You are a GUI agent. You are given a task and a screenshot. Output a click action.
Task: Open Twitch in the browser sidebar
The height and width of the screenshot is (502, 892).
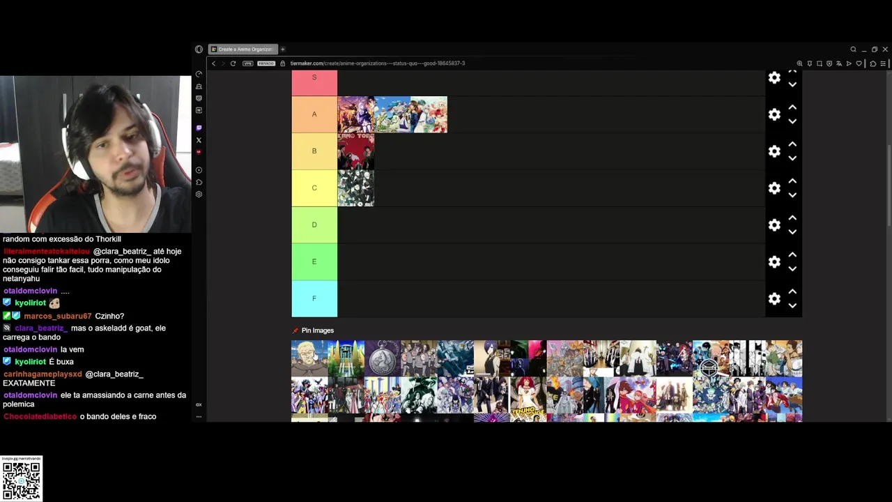coord(199,128)
